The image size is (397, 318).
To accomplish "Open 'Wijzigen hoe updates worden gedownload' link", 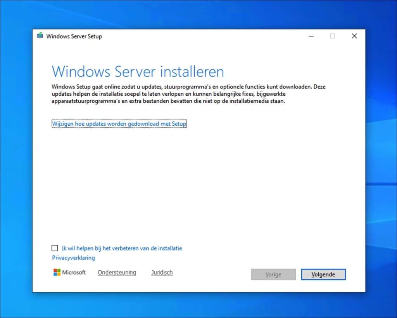I will click(x=119, y=124).
